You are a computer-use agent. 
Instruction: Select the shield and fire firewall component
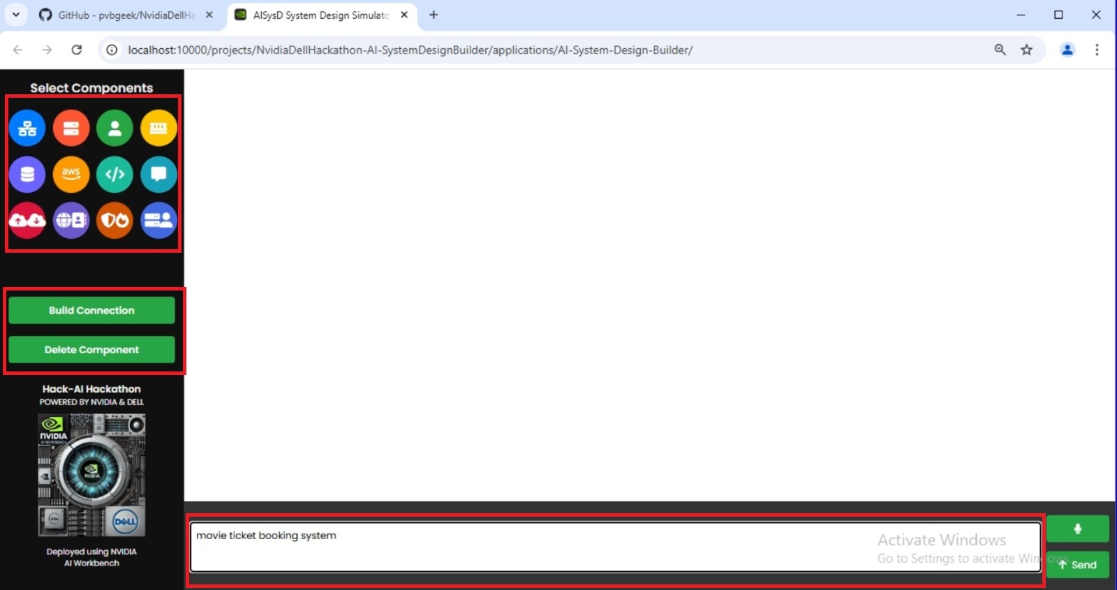coord(114,221)
